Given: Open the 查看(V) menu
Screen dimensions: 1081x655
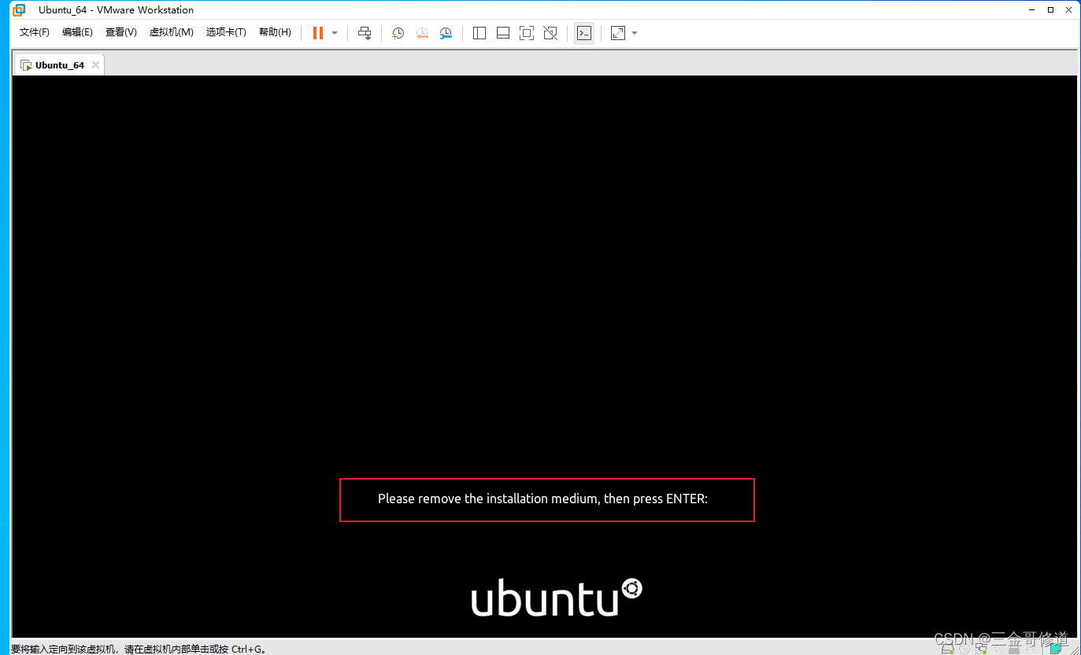Looking at the screenshot, I should tap(120, 32).
